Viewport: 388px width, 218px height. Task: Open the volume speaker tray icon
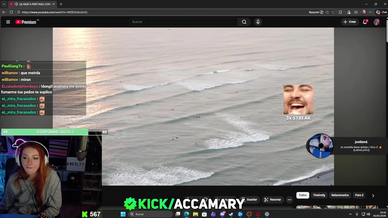pos(368,214)
